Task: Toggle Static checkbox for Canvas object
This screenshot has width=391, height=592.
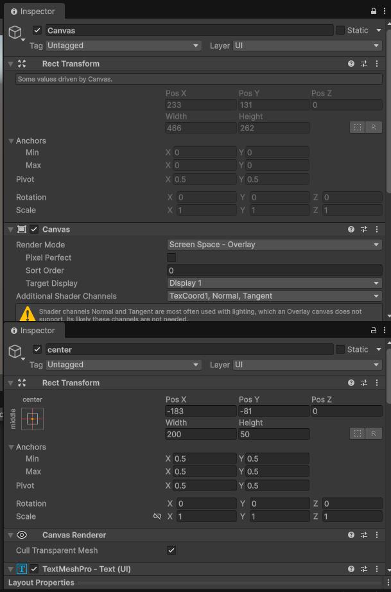Action: pos(340,30)
